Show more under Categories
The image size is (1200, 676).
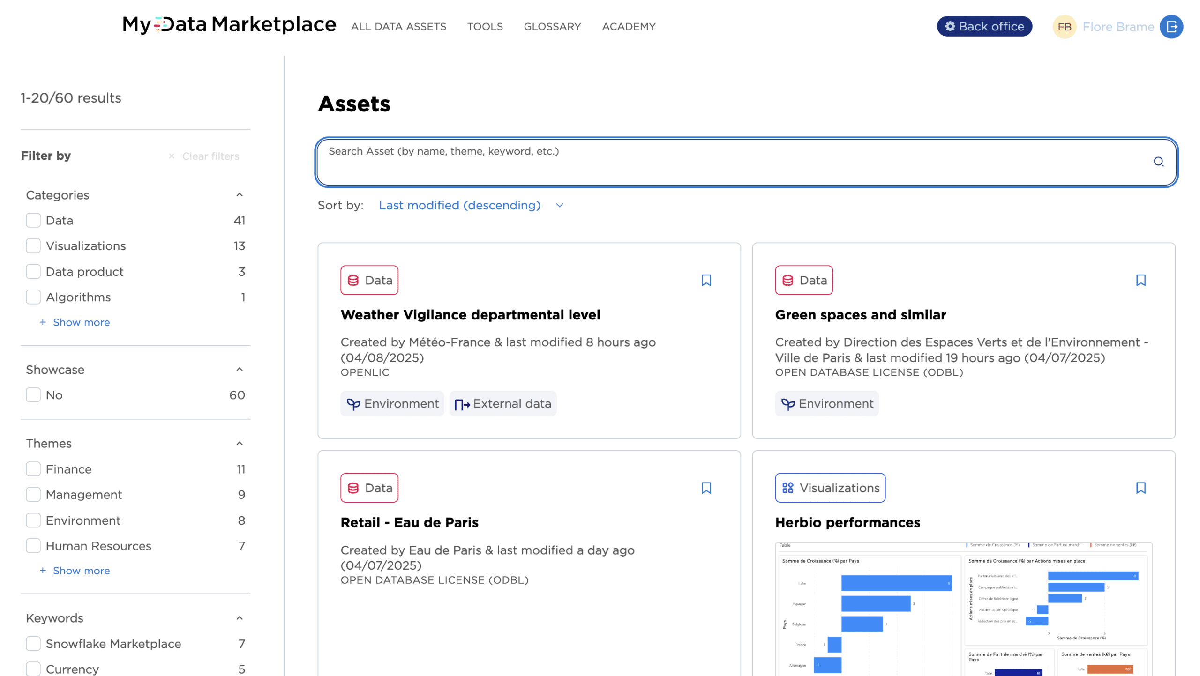coord(81,322)
